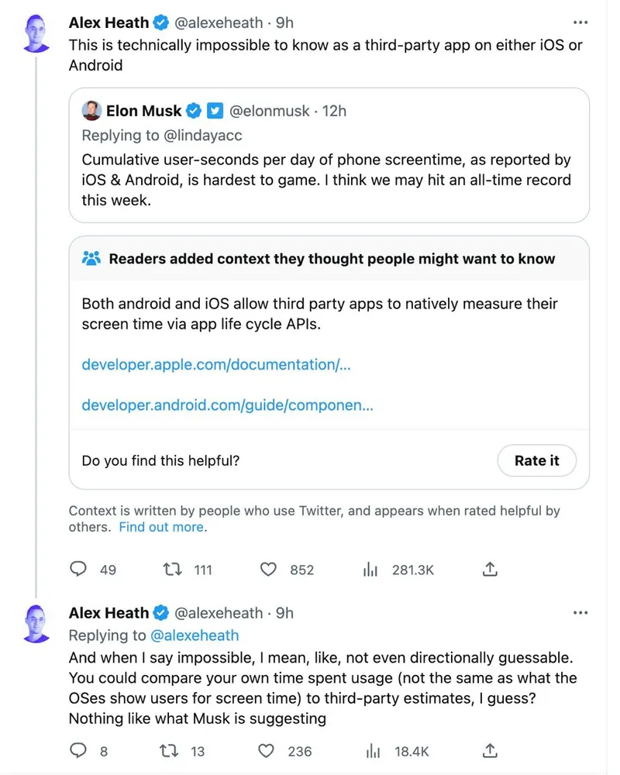
Task: Open quoted Elon Musk tweet text
Action: pos(325,180)
